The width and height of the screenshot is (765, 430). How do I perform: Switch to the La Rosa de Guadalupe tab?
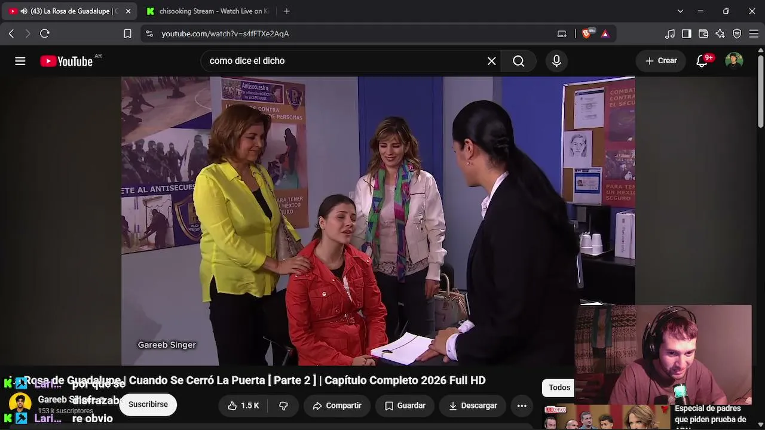(x=69, y=11)
